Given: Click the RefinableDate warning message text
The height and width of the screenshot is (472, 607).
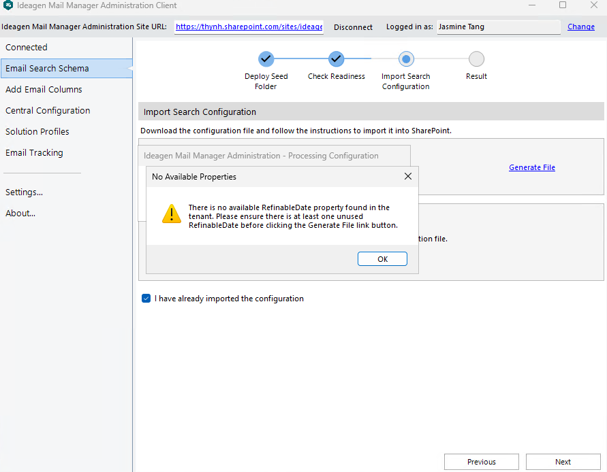Looking at the screenshot, I should (x=293, y=216).
